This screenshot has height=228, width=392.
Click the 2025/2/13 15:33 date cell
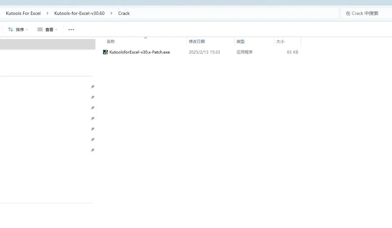204,52
